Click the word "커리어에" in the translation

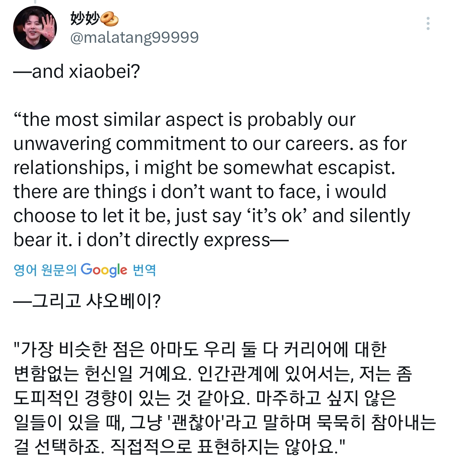click(x=316, y=349)
